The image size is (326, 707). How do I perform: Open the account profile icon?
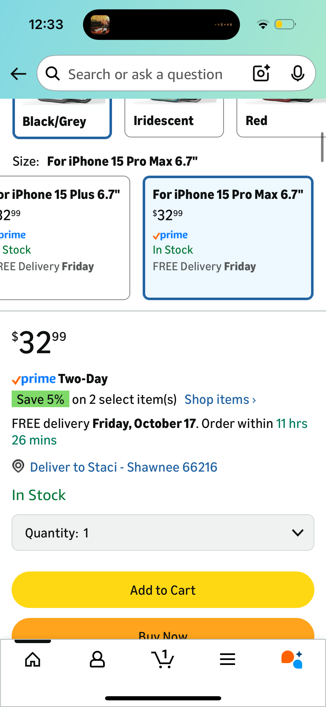point(97,659)
